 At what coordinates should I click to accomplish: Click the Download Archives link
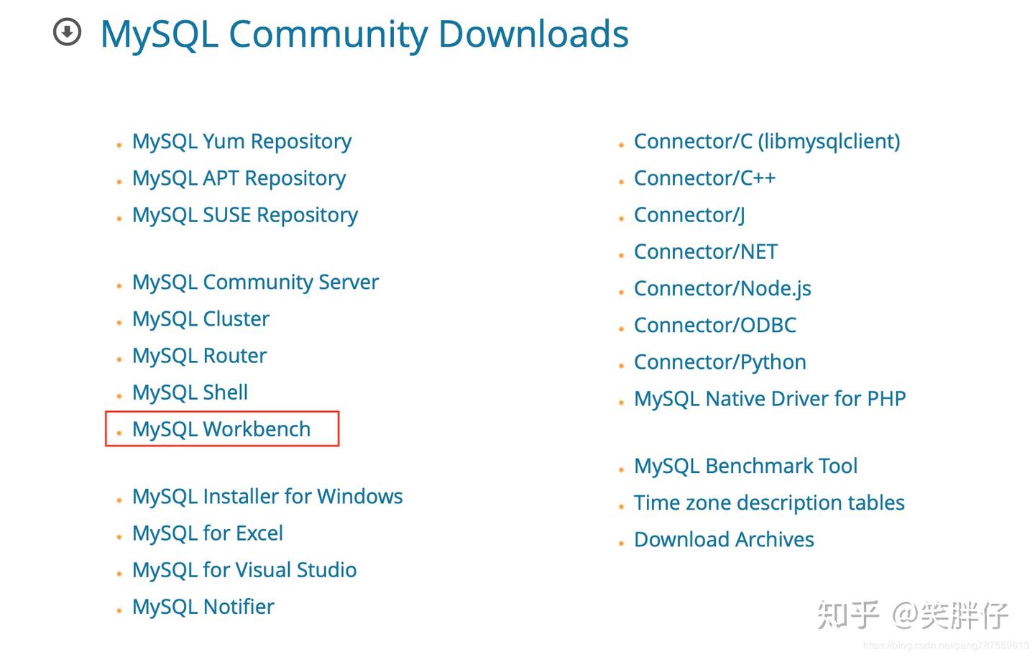click(x=724, y=540)
